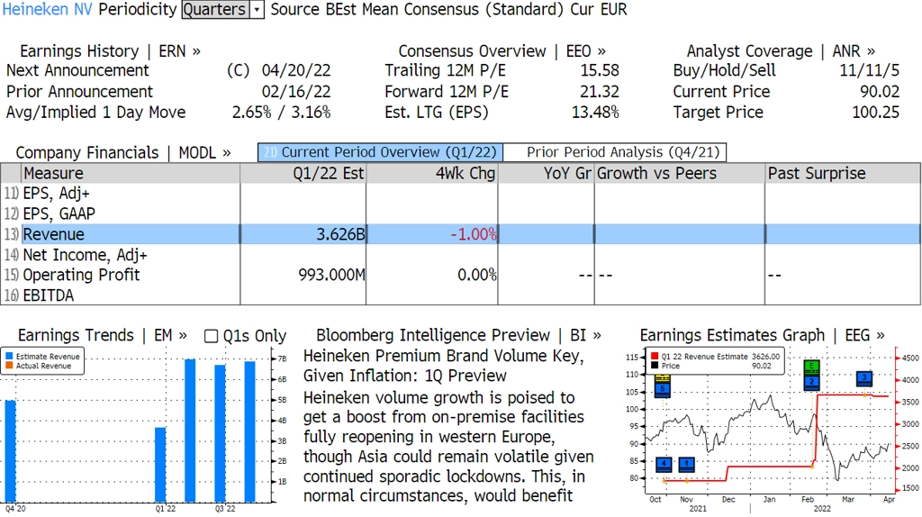Click the Q1/22 Est column header
Viewport: 922px width, 517px height.
click(x=303, y=174)
